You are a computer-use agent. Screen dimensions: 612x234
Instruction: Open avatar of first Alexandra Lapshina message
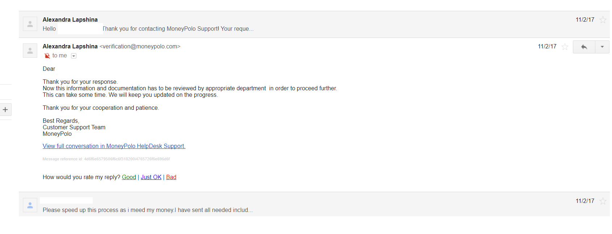[x=30, y=24]
